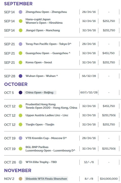Select Guangzhou Open - Guangzhou event name
This screenshot has width=121, height=183.
[x=48, y=53]
